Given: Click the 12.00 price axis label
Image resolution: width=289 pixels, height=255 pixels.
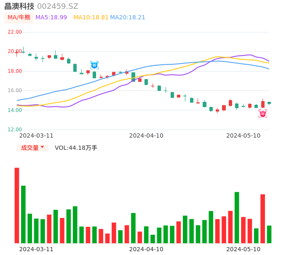Looking at the screenshot, I should click(15, 130).
